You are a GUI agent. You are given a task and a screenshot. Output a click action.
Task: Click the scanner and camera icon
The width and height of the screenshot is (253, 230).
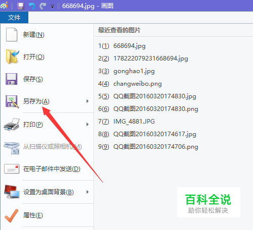(x=12, y=148)
